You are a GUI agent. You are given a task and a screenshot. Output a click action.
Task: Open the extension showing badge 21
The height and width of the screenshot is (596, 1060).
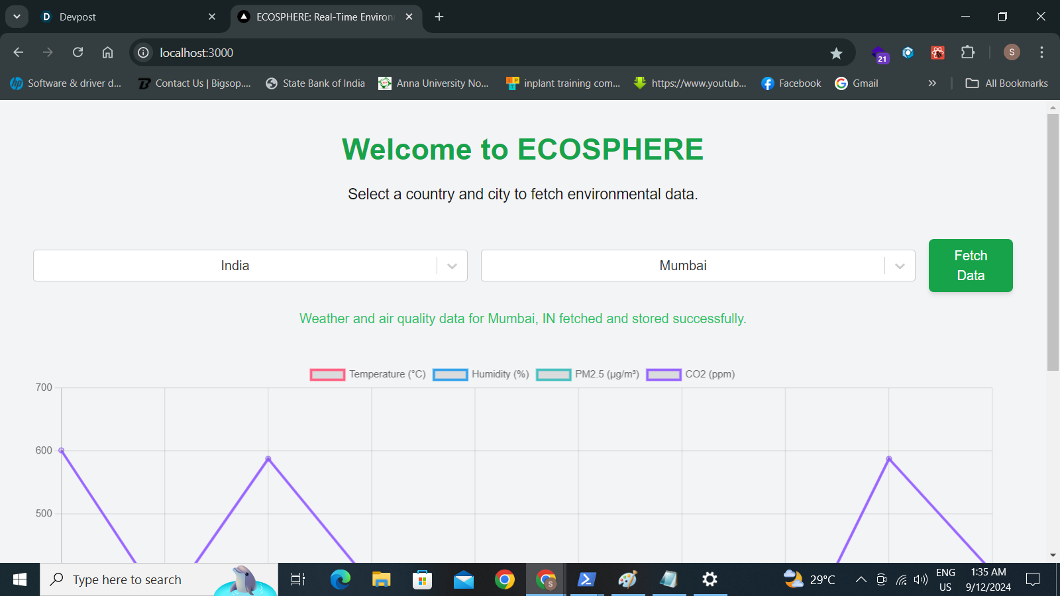pyautogui.click(x=879, y=54)
